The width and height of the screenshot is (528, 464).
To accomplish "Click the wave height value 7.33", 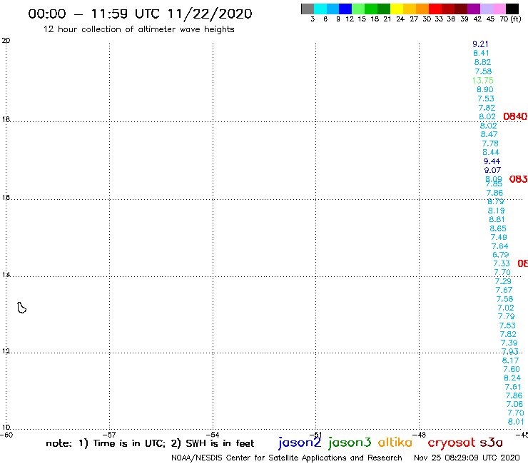I will click(x=502, y=263).
